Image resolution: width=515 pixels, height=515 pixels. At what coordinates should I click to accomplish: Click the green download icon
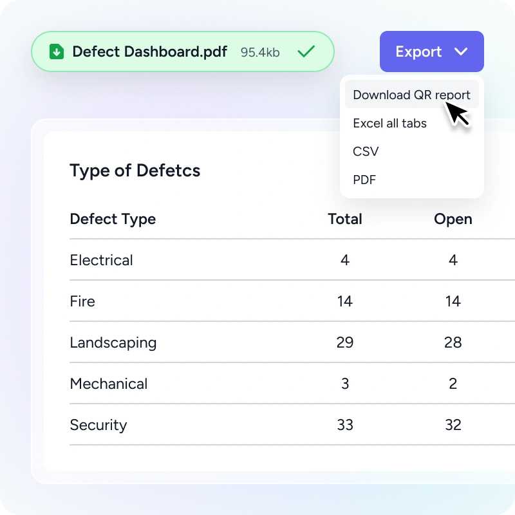click(x=56, y=51)
